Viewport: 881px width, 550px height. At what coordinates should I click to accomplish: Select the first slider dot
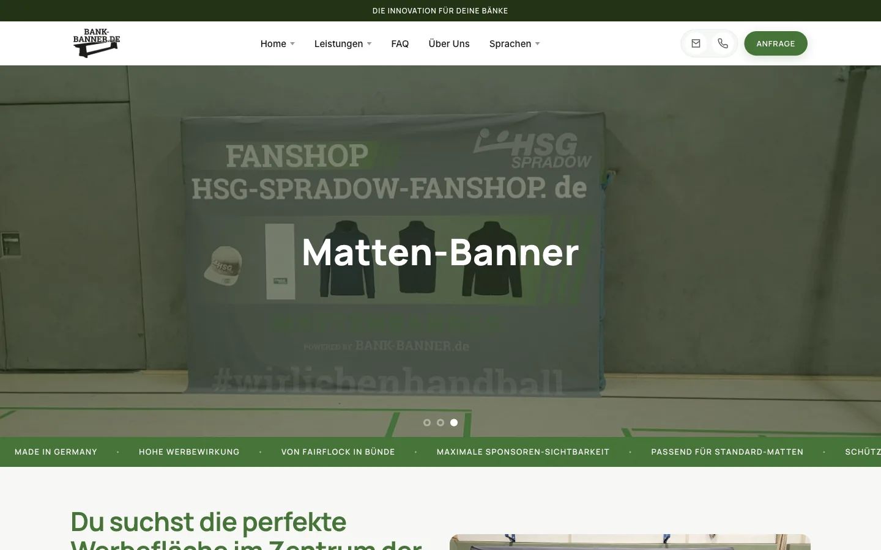click(x=427, y=422)
